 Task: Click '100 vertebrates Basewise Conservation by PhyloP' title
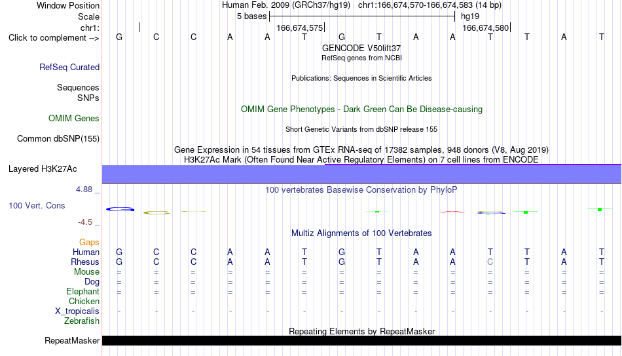[x=361, y=190]
